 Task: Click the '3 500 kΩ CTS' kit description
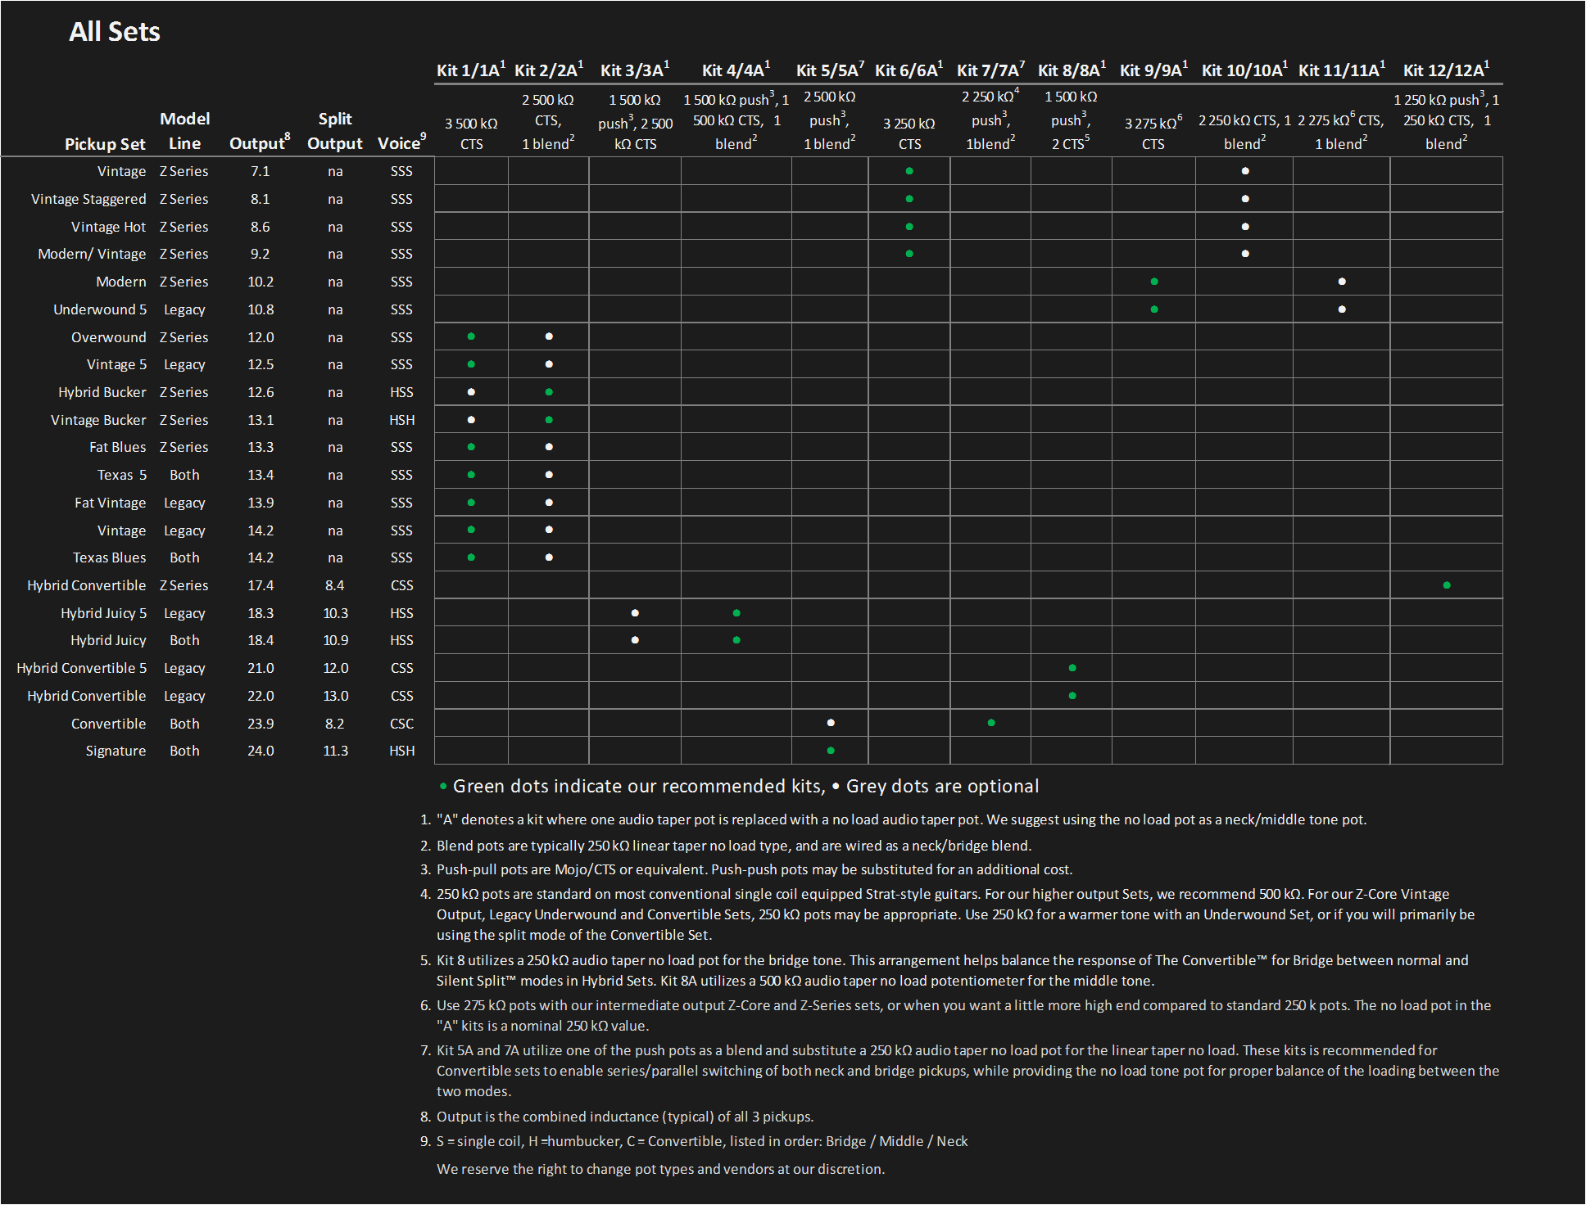coord(471,133)
